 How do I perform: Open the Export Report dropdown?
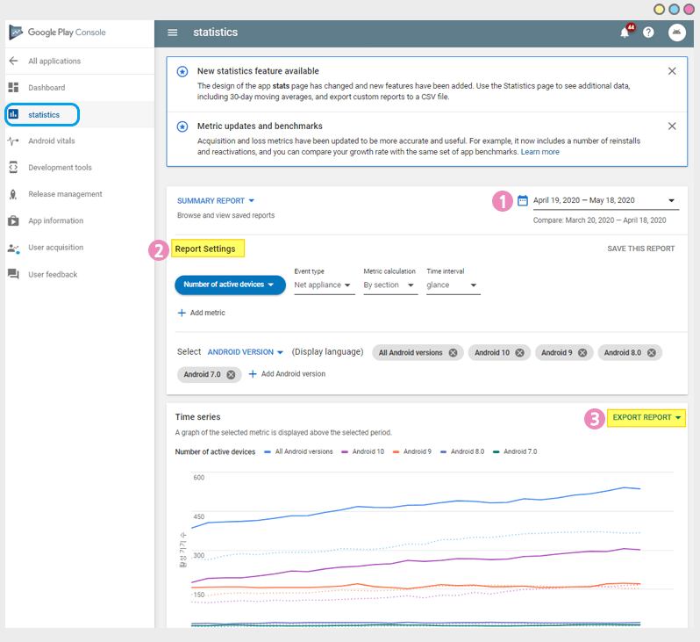[647, 417]
